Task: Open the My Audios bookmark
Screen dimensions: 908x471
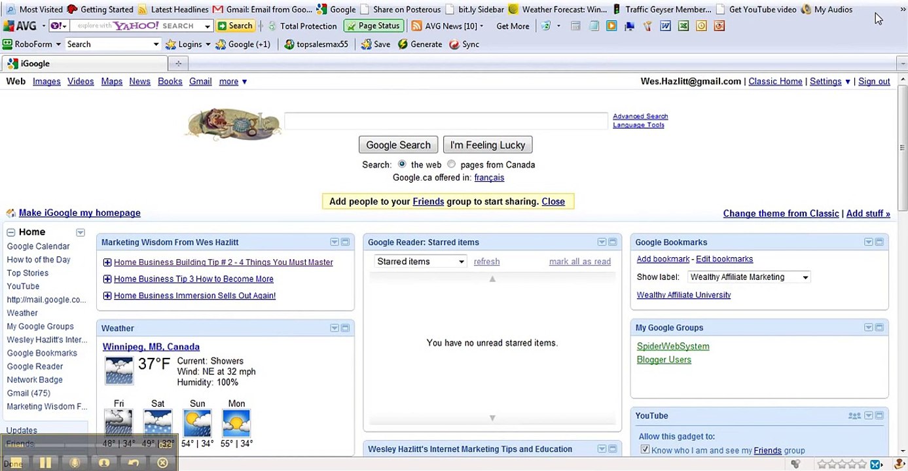Action: 826,9
